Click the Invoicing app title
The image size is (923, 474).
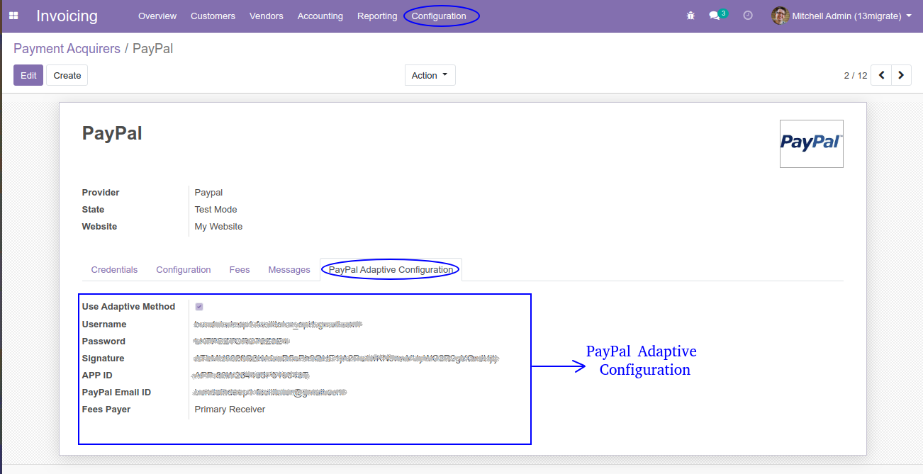point(67,16)
